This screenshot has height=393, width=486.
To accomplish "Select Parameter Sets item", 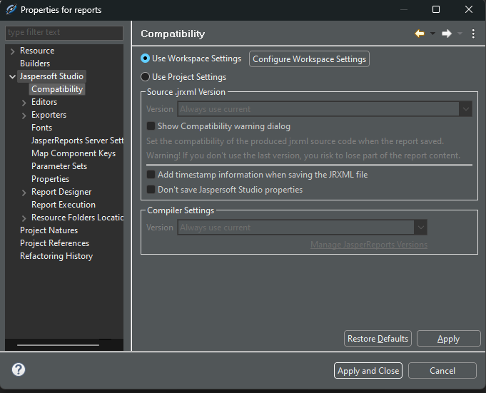I will point(59,166).
